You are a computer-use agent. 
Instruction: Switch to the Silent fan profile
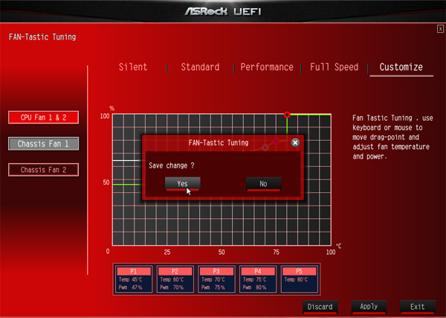point(133,67)
